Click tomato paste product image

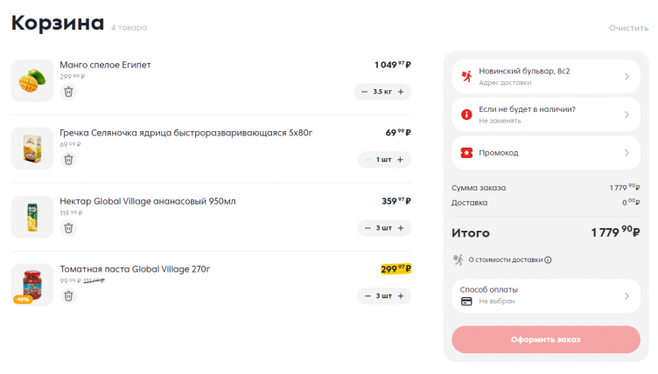point(32,285)
